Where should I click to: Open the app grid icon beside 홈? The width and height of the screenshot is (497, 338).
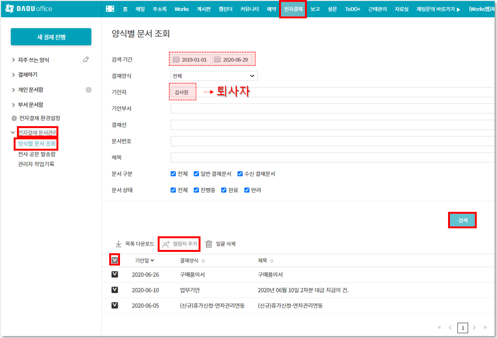coord(110,9)
